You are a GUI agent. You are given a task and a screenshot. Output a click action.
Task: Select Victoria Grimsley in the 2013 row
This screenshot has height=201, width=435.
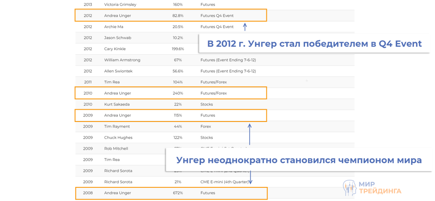pos(120,5)
